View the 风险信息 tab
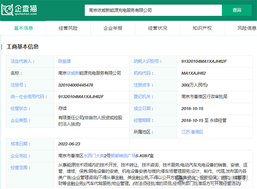 [247, 28]
